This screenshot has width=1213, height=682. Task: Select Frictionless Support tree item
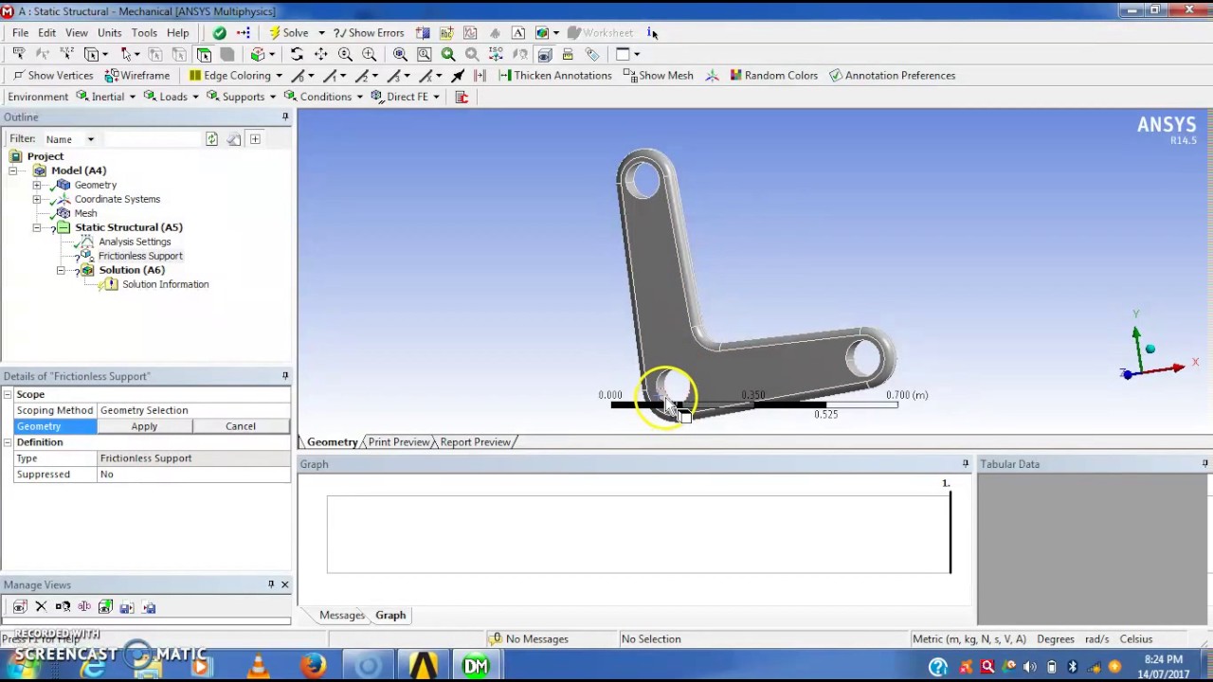[x=140, y=256]
